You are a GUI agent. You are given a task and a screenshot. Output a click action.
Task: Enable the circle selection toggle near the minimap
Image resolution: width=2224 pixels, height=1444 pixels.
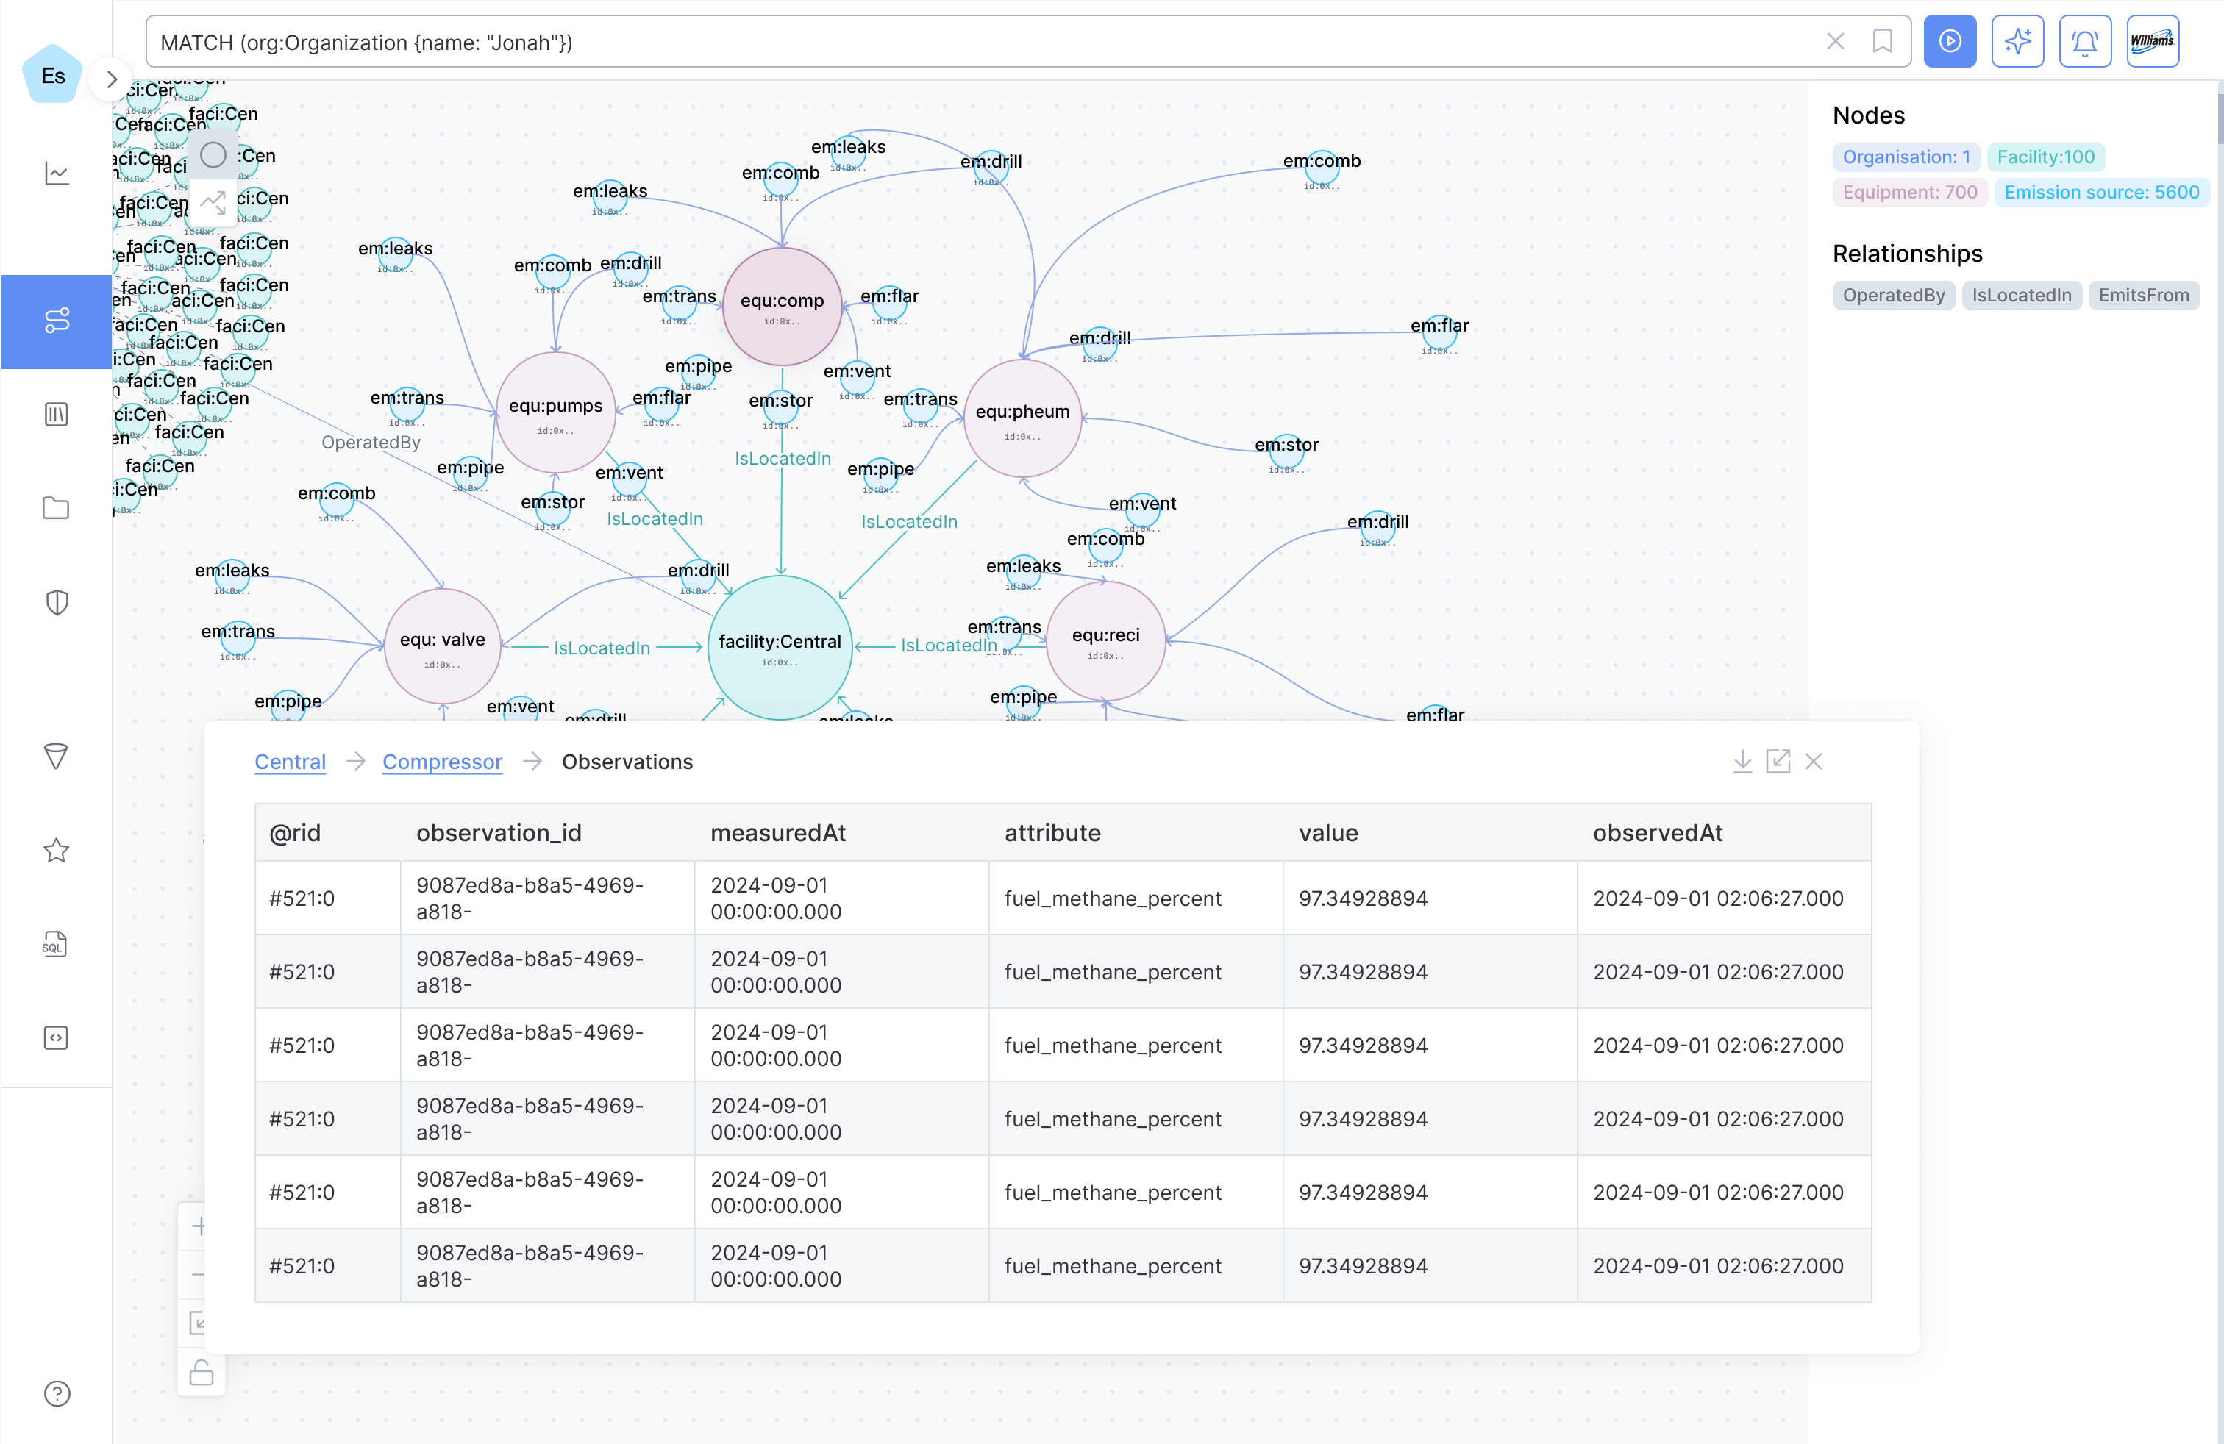[x=212, y=154]
